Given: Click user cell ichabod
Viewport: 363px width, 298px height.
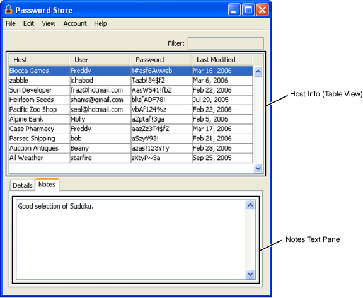Looking at the screenshot, I should (x=100, y=81).
